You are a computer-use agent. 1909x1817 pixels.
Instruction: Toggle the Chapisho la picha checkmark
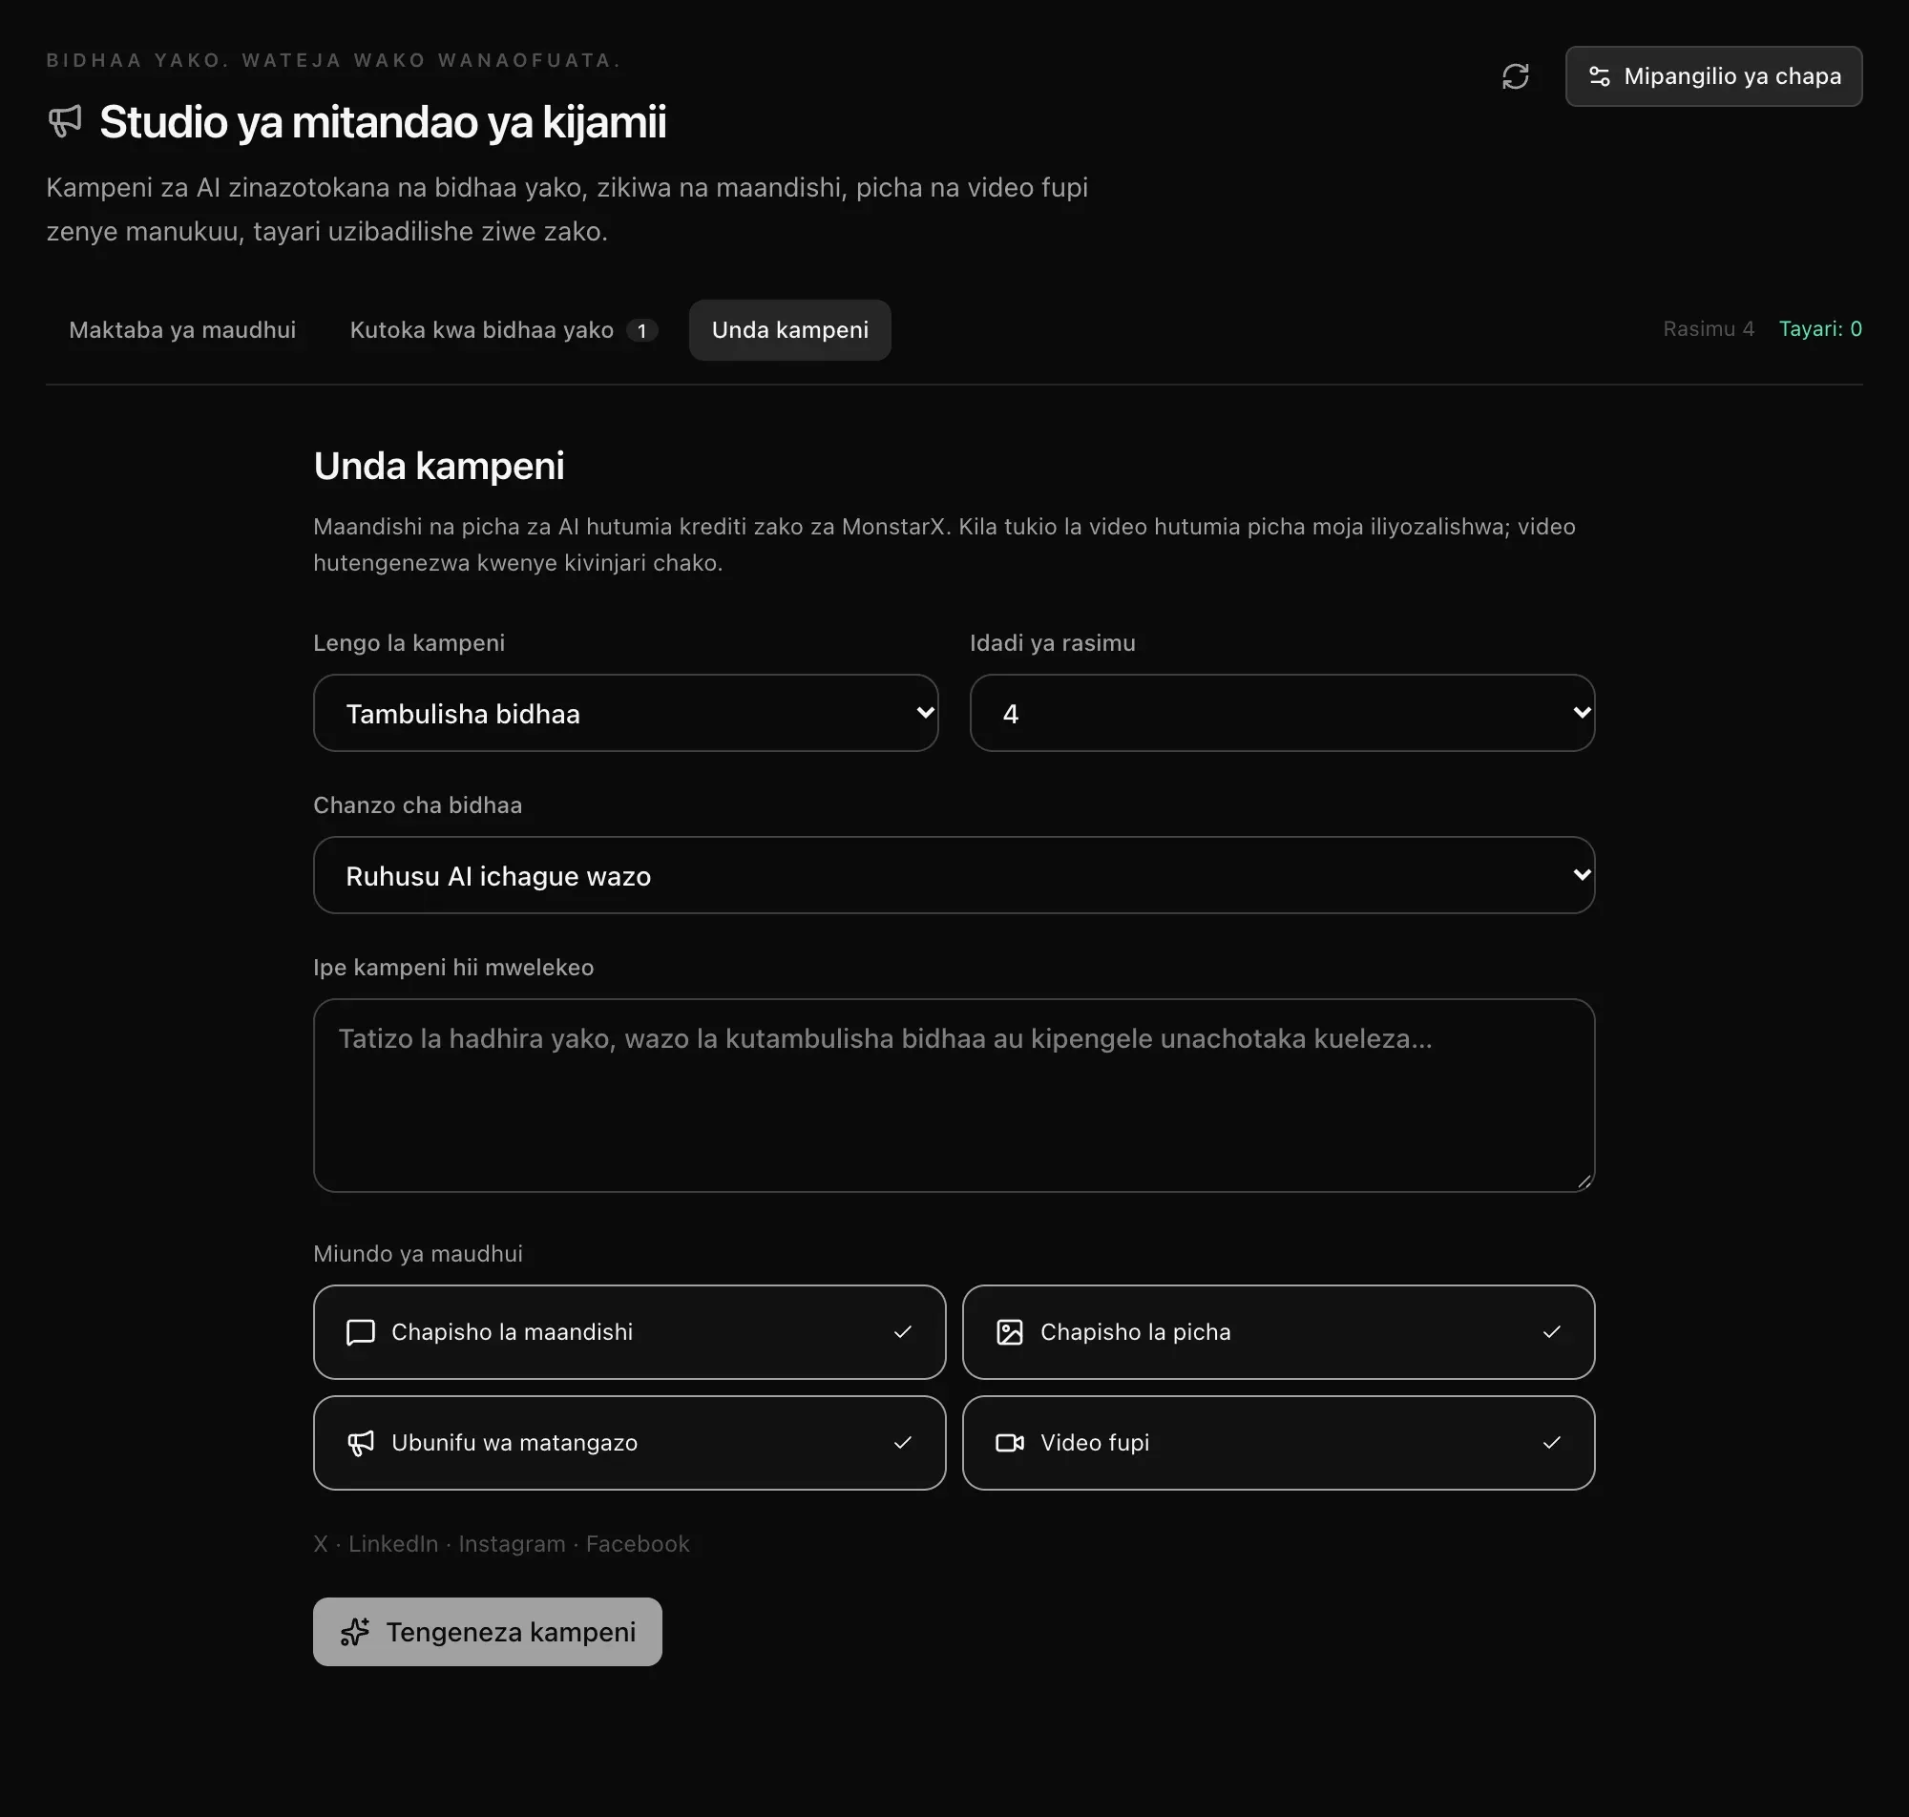point(1552,1332)
